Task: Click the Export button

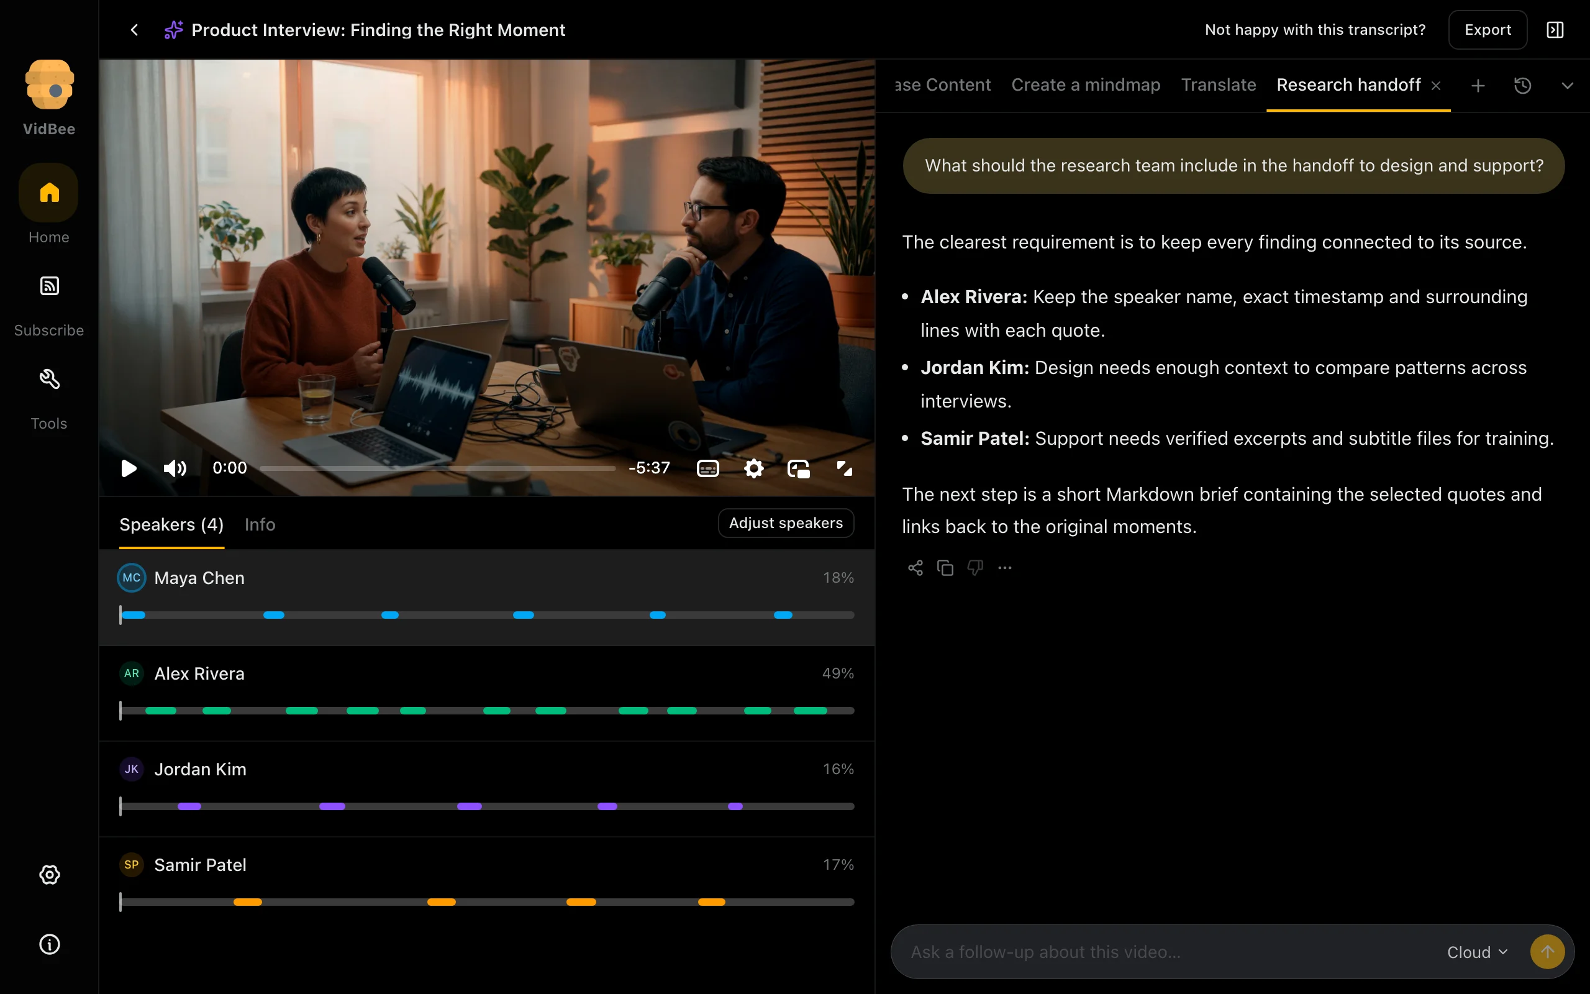Action: [1488, 30]
